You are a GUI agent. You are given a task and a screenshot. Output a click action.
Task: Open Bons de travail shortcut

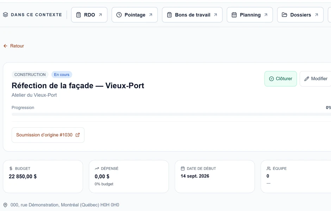click(x=192, y=15)
